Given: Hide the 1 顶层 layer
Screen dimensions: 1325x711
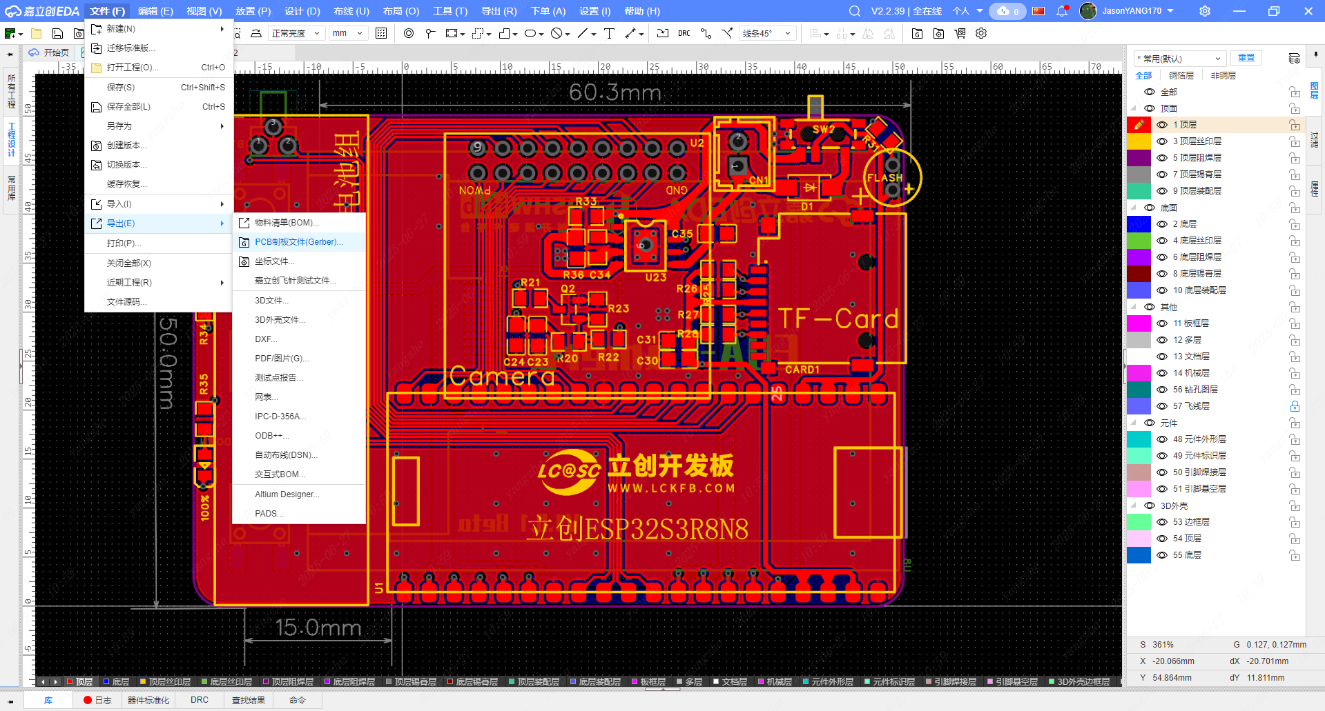Looking at the screenshot, I should coord(1162,125).
